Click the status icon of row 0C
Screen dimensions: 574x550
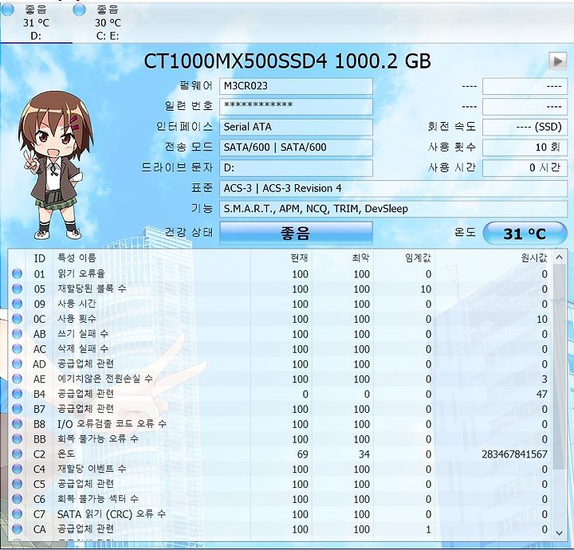point(17,319)
